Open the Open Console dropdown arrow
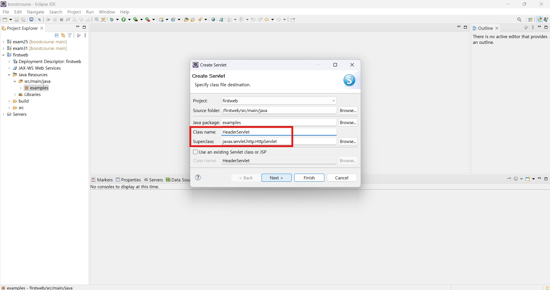Viewport: 550px width, 290px height. pyautogui.click(x=533, y=179)
